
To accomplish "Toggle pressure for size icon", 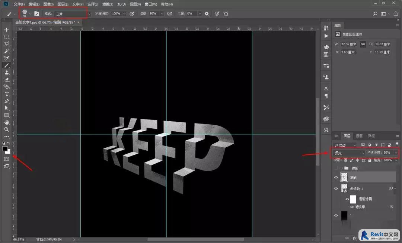I will pos(217,14).
